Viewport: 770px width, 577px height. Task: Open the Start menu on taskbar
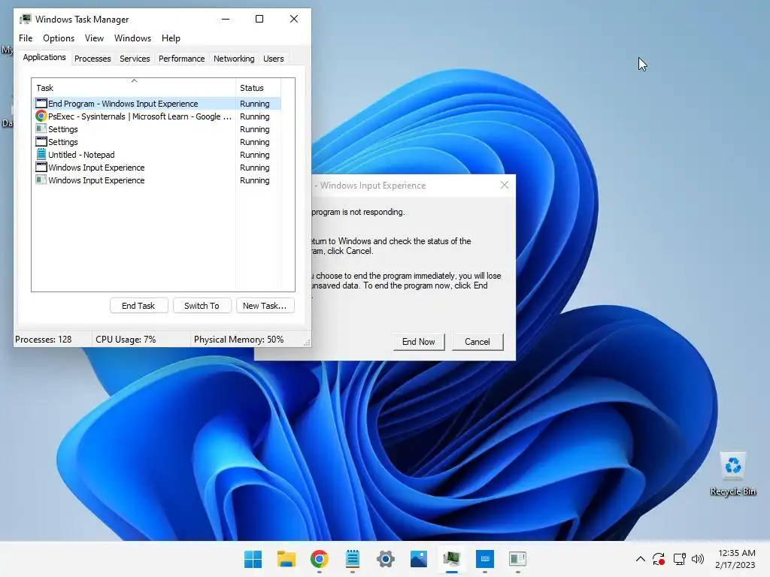[x=253, y=559]
